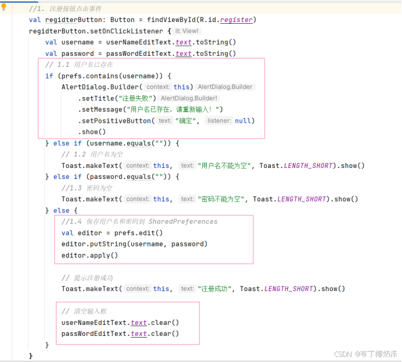402x362 pixels.
Task: Click the comment '//1.4 保存用户名和密码到 SharedPreferences'
Action: click(x=139, y=221)
